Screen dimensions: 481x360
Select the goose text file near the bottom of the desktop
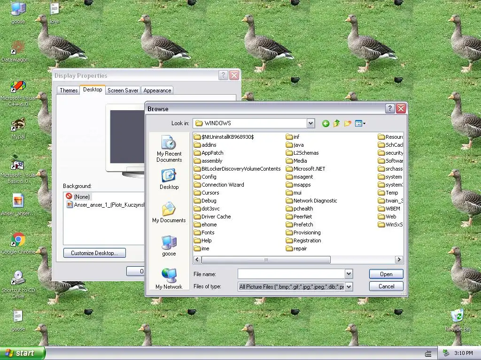pos(18,321)
